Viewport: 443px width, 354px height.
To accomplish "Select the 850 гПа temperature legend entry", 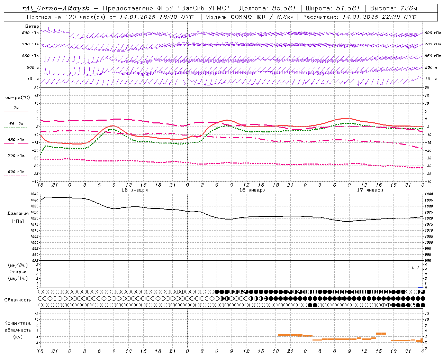I will click(x=16, y=140).
